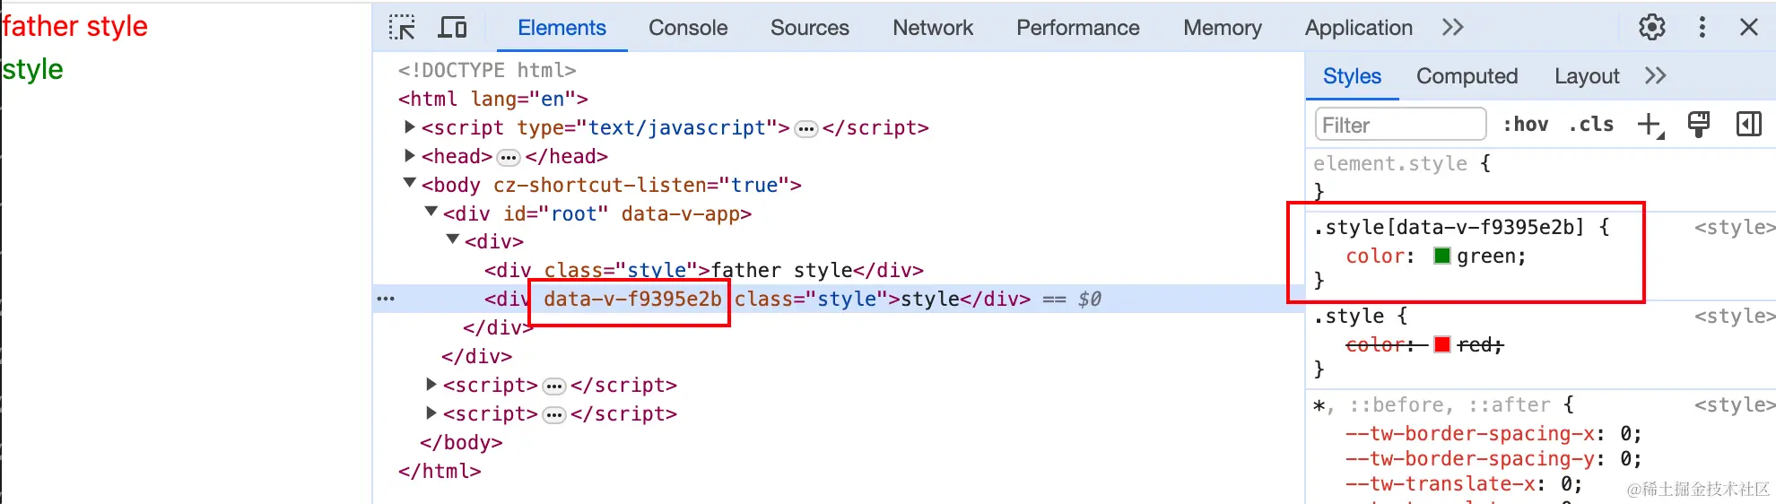Click the --tw-border-spacing-y property
This screenshot has height=504, width=1776.
click(x=1470, y=459)
